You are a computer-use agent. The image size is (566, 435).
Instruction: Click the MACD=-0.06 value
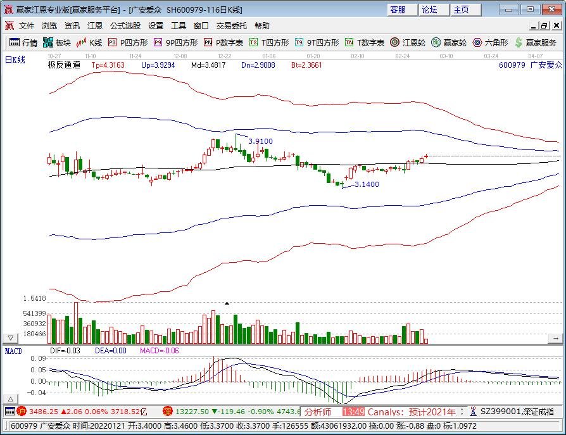pyautogui.click(x=159, y=351)
